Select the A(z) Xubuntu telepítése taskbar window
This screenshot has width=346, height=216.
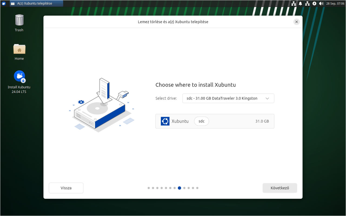[36, 4]
